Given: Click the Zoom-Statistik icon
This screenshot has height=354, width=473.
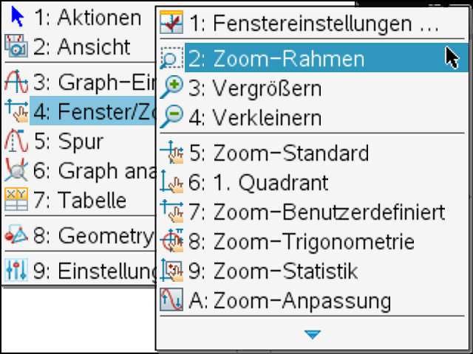Looking at the screenshot, I should click(171, 271).
